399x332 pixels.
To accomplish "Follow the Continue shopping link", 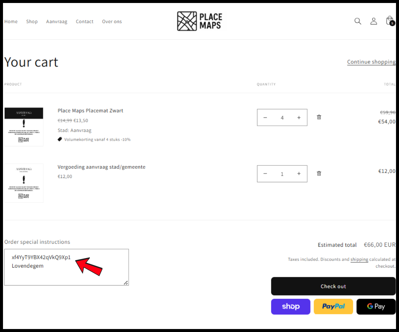I will 371,62.
